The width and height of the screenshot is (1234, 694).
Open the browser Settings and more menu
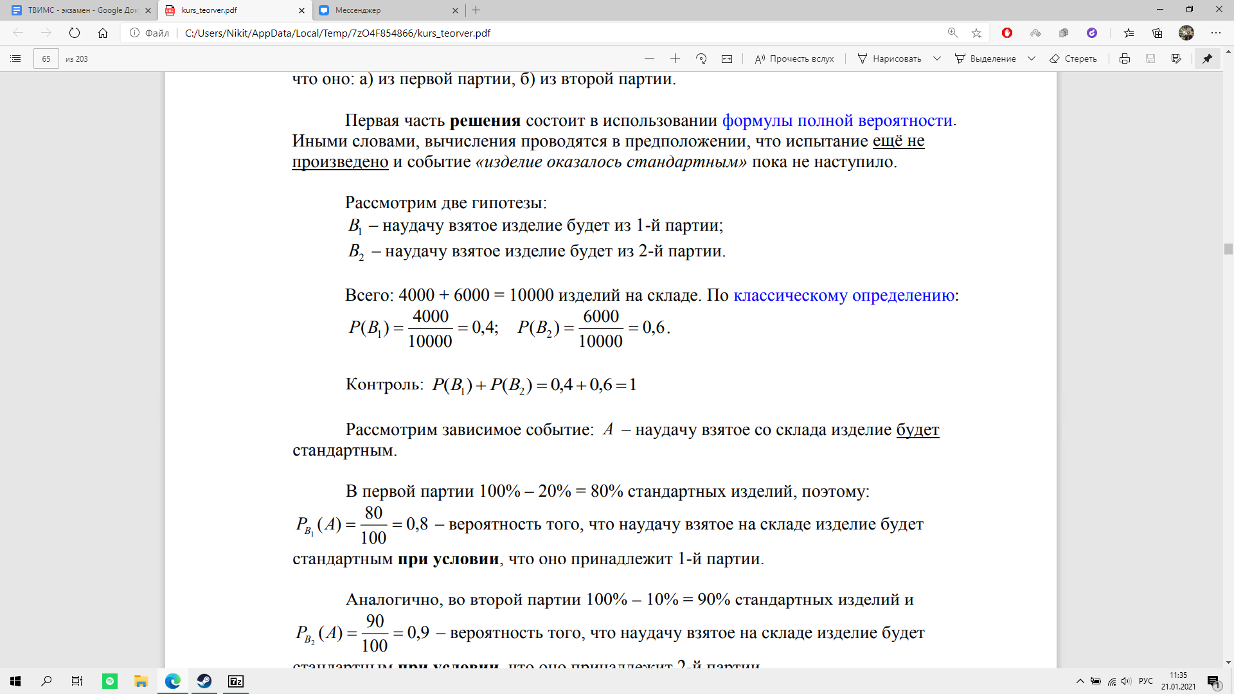pos(1216,33)
